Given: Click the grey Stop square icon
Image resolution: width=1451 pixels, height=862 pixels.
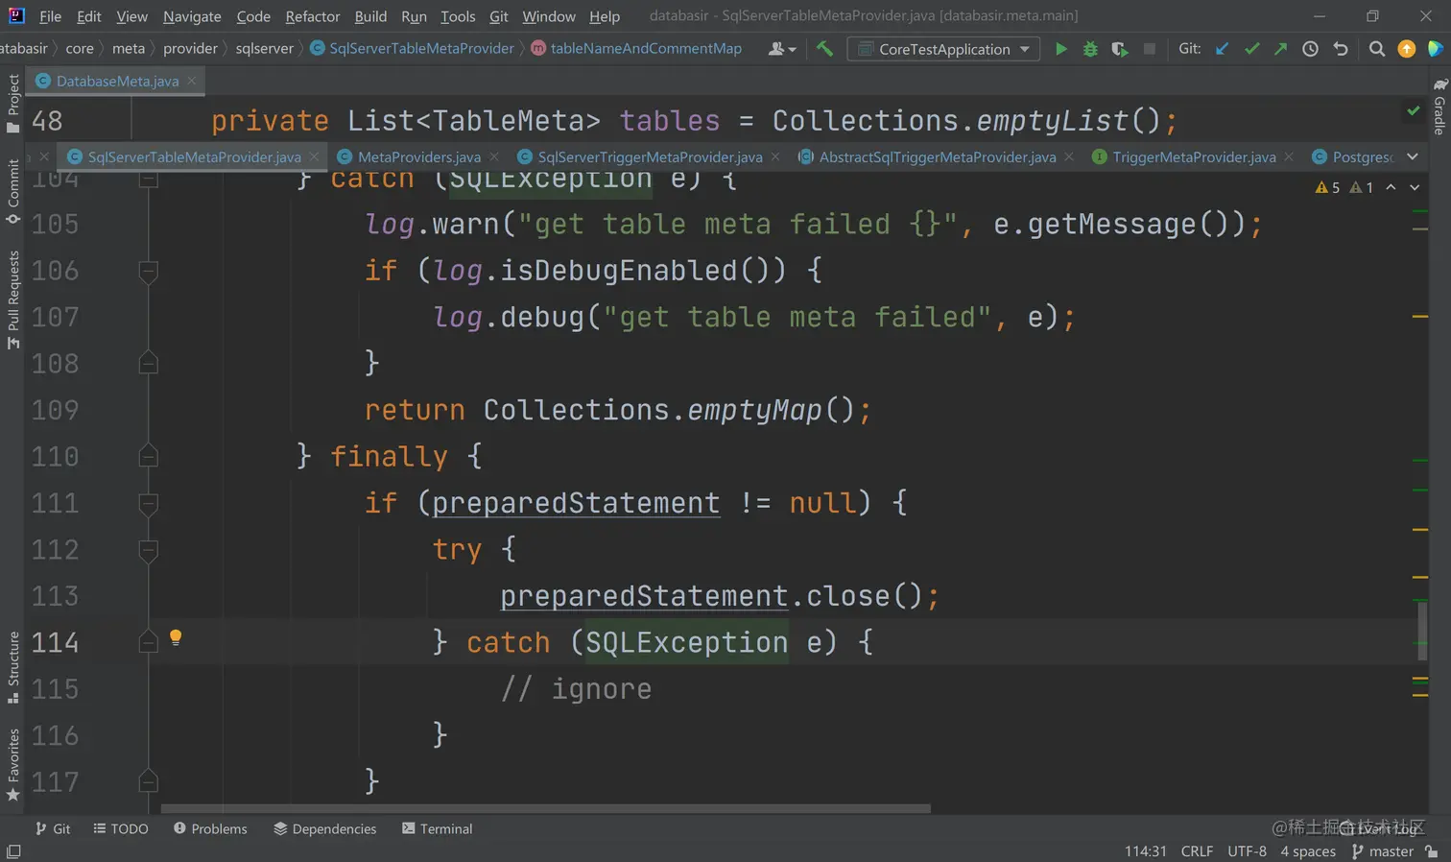Looking at the screenshot, I should (1149, 49).
